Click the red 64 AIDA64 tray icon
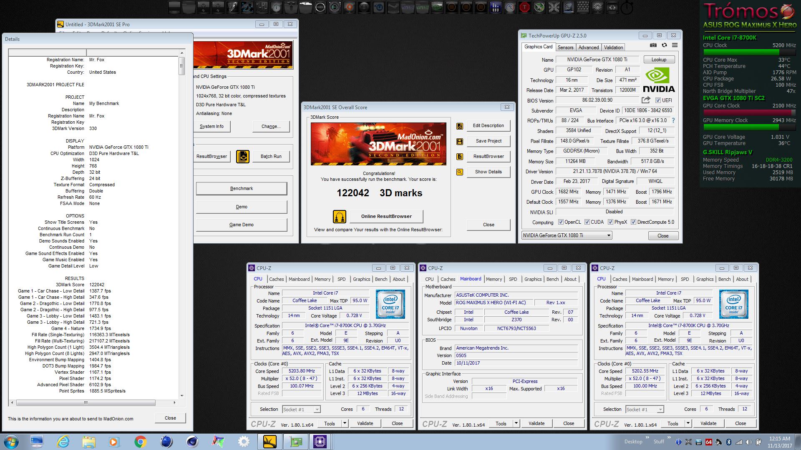Screen dimensions: 801x450 [x=709, y=442]
